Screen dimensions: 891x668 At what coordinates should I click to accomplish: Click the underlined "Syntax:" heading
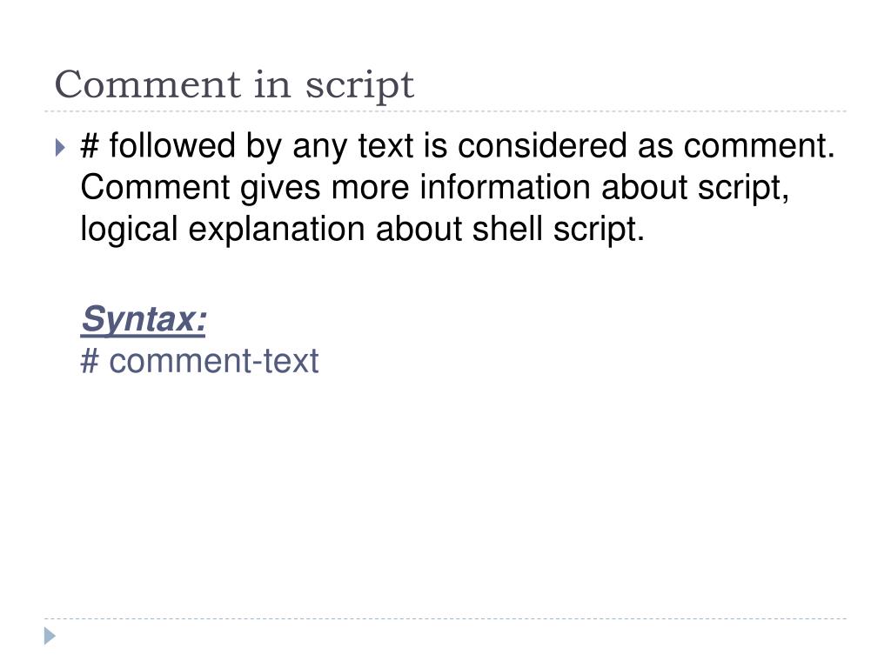144,319
